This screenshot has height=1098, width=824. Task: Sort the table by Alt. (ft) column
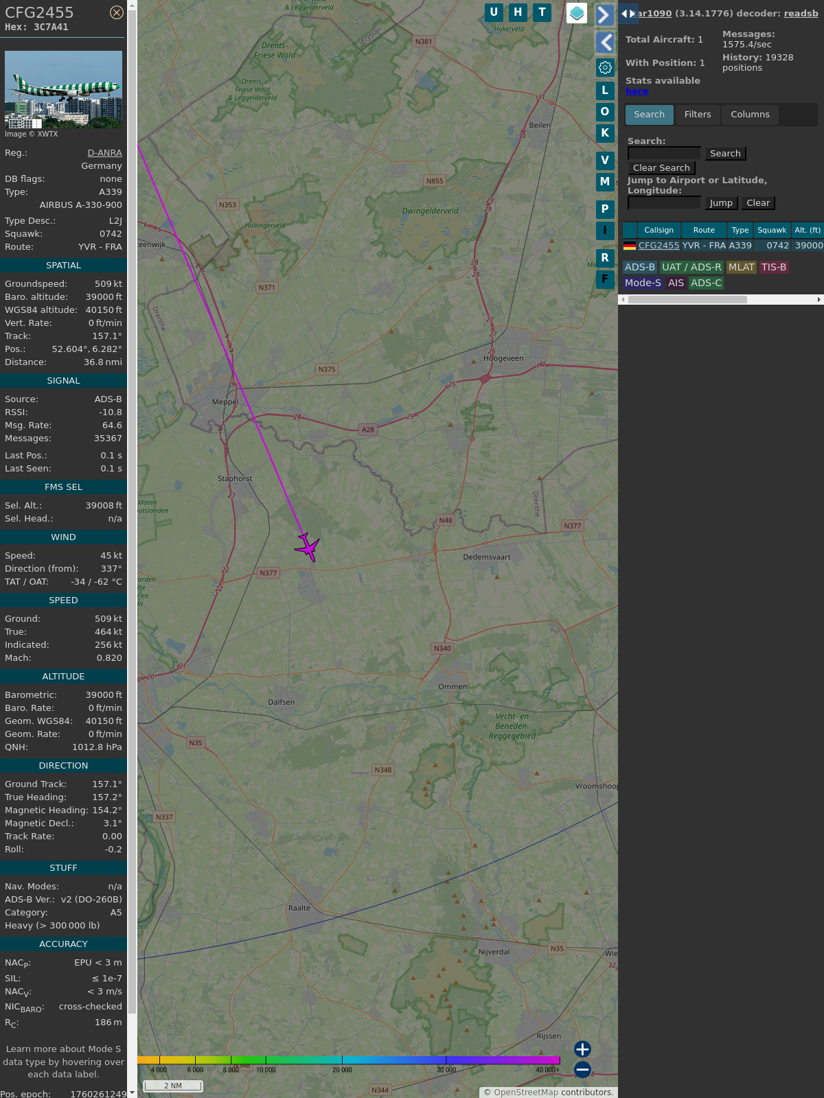click(x=807, y=230)
